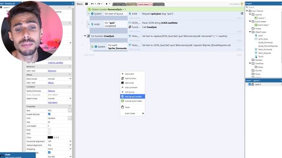Click the For each loop icon
The image size is (282, 158).
pos(92,47)
